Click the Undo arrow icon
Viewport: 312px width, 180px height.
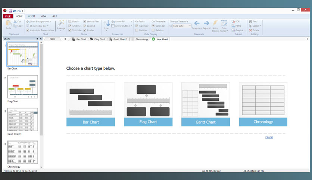[x=15, y=11]
